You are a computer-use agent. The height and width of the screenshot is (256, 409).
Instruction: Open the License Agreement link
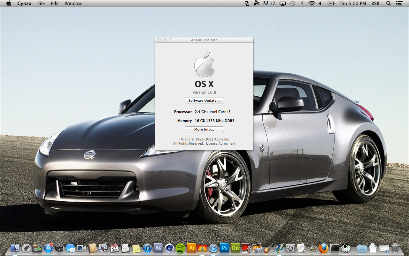pyautogui.click(x=220, y=144)
